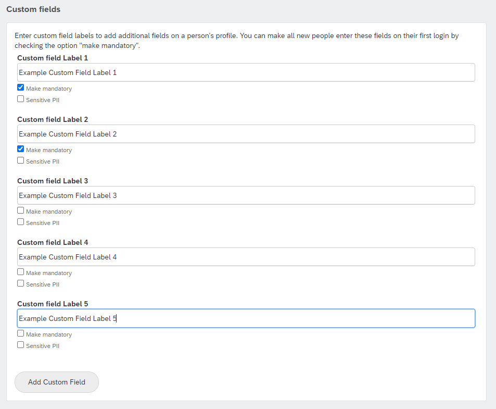Focus the Custom field Label 2 input

click(246, 134)
